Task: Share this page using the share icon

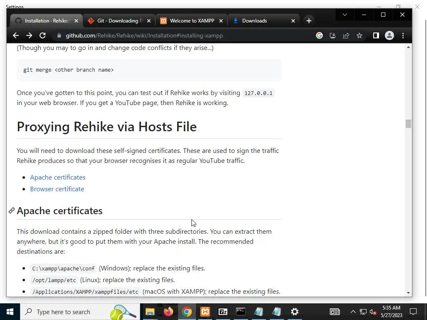Action: (x=346, y=35)
